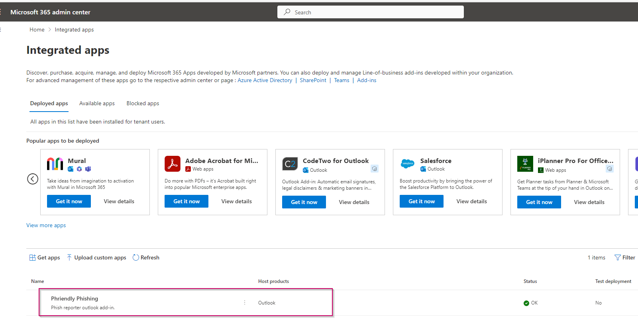
Task: Click the search magnifier icon
Action: coord(287,12)
